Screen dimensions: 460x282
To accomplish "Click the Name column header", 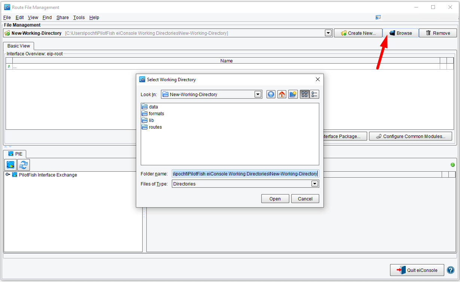I will [x=226, y=61].
